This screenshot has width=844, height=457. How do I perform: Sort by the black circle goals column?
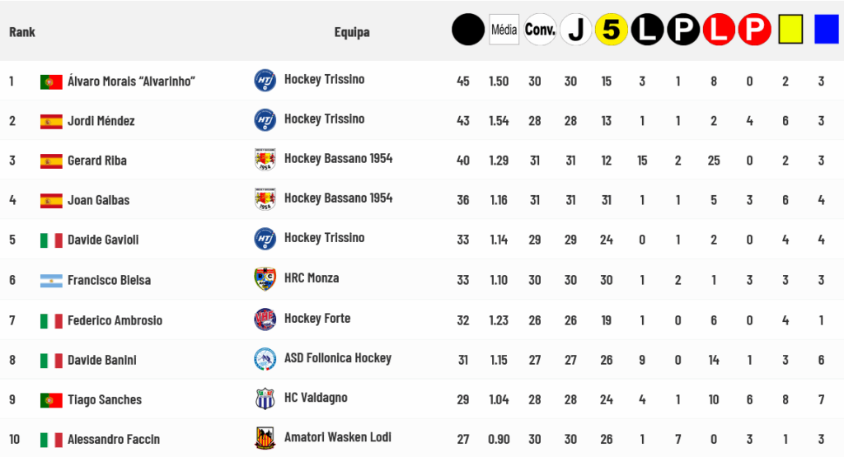(468, 30)
